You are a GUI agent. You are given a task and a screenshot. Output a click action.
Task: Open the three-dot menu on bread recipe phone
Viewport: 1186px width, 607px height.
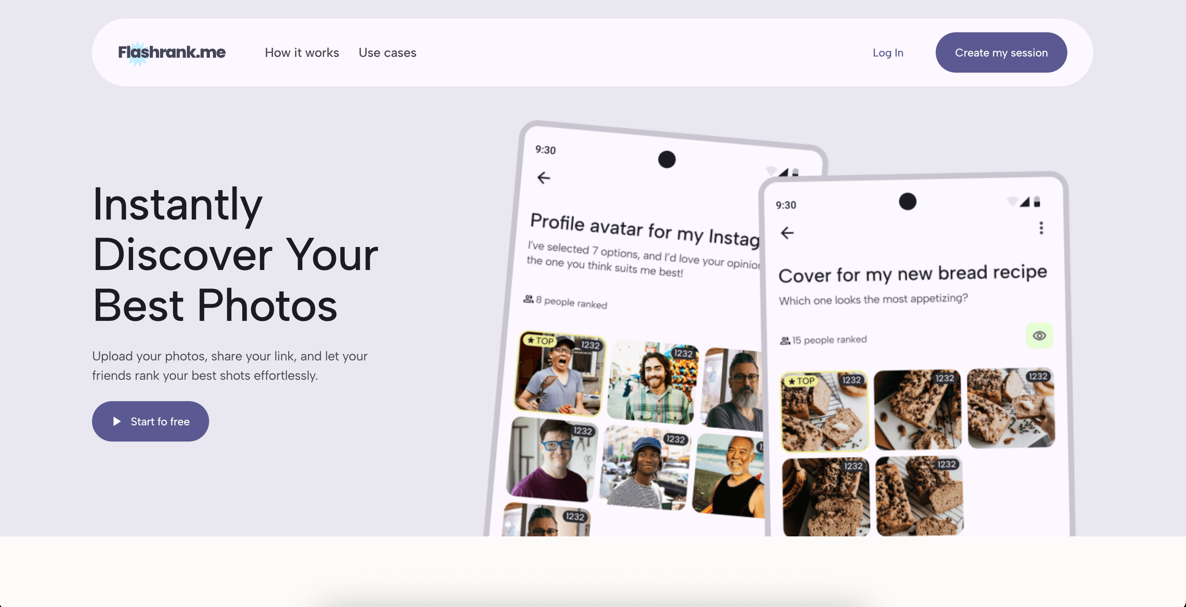[x=1041, y=228]
